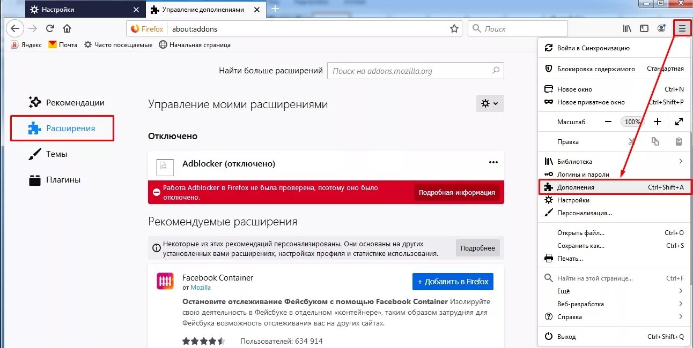Screen dimensions: 693x348
Task: Open the Library toolbar icon
Action: [x=627, y=29]
